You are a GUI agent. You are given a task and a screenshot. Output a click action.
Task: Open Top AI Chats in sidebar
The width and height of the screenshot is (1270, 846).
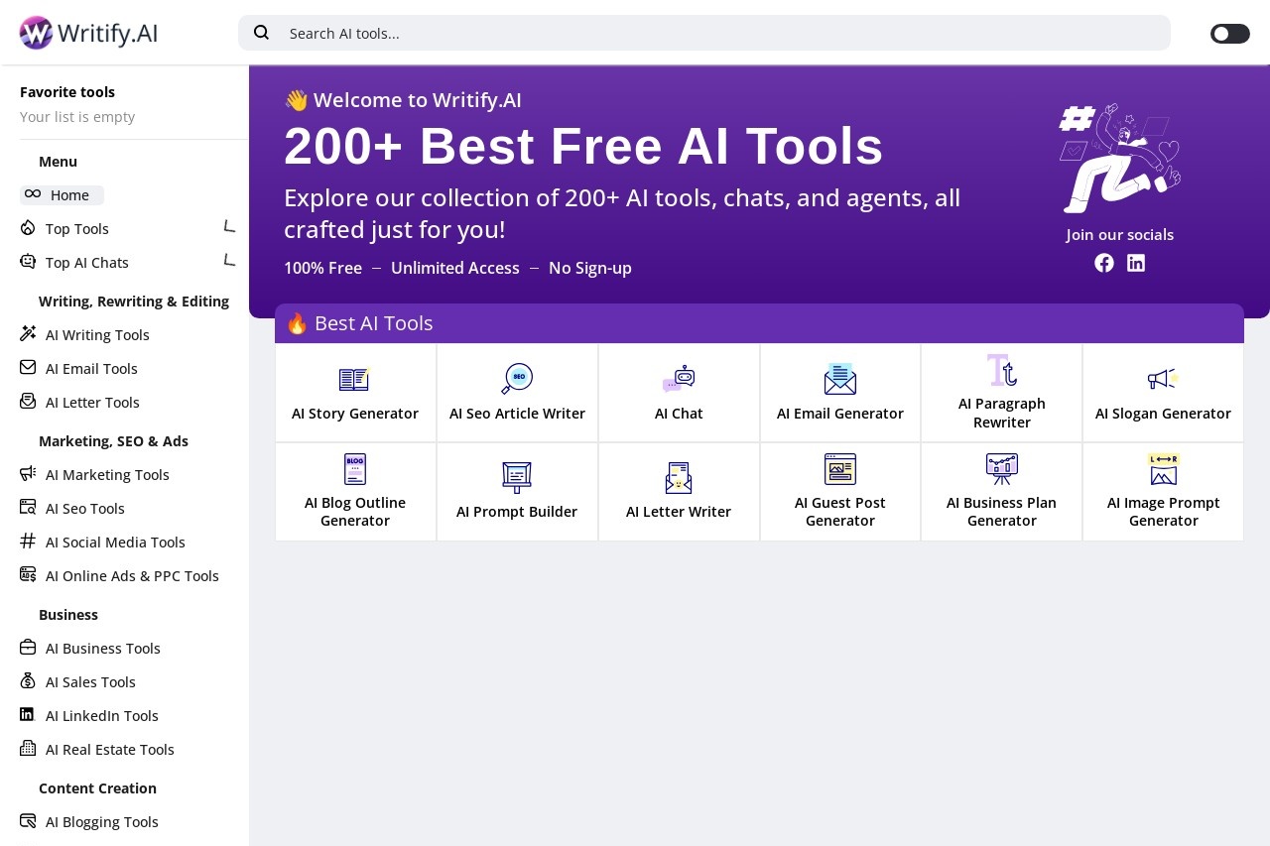[87, 263]
